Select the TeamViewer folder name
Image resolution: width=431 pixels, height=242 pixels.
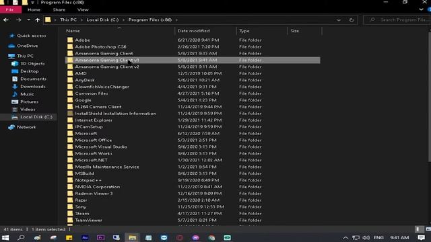(x=88, y=220)
